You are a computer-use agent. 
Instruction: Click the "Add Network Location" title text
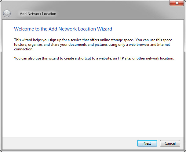(x=38, y=14)
